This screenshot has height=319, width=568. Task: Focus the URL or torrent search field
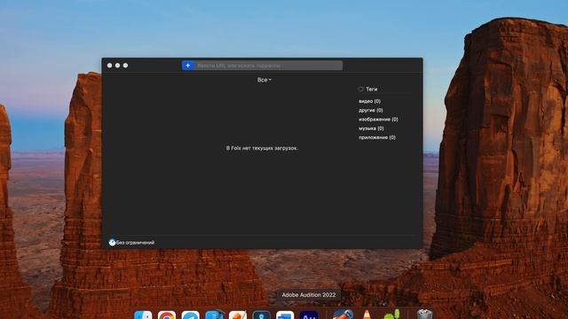click(x=268, y=66)
